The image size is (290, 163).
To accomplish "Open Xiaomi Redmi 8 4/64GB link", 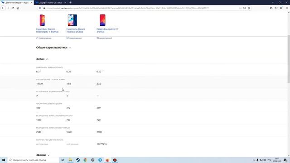I will pyautogui.click(x=76, y=30).
